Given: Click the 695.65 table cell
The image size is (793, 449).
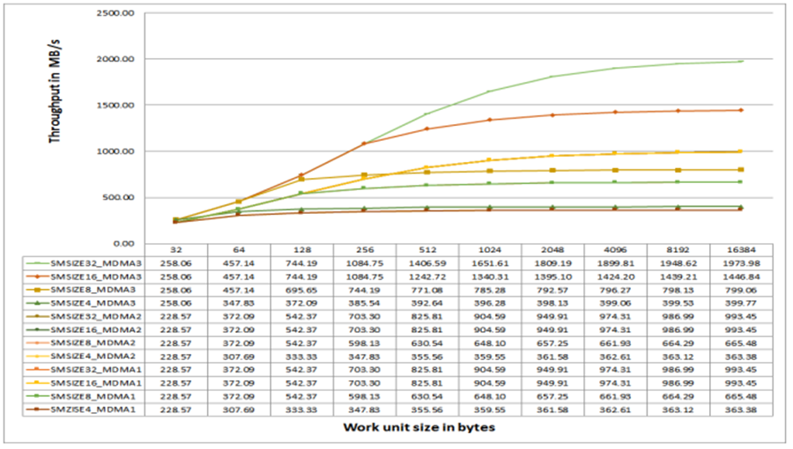Looking at the screenshot, I should [302, 290].
